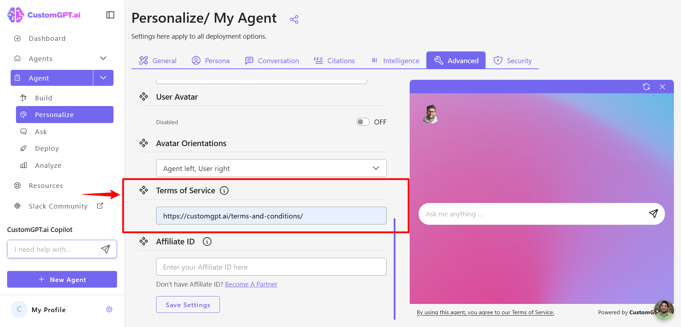Close the chat preview panel
Image resolution: width=681 pixels, height=327 pixels.
tap(662, 87)
